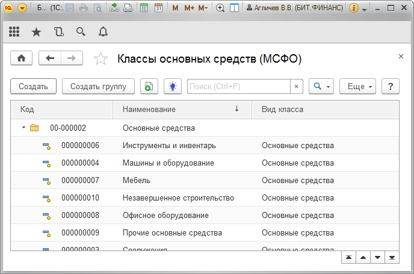
Task: Click code 000000004 cell
Action: [80, 163]
